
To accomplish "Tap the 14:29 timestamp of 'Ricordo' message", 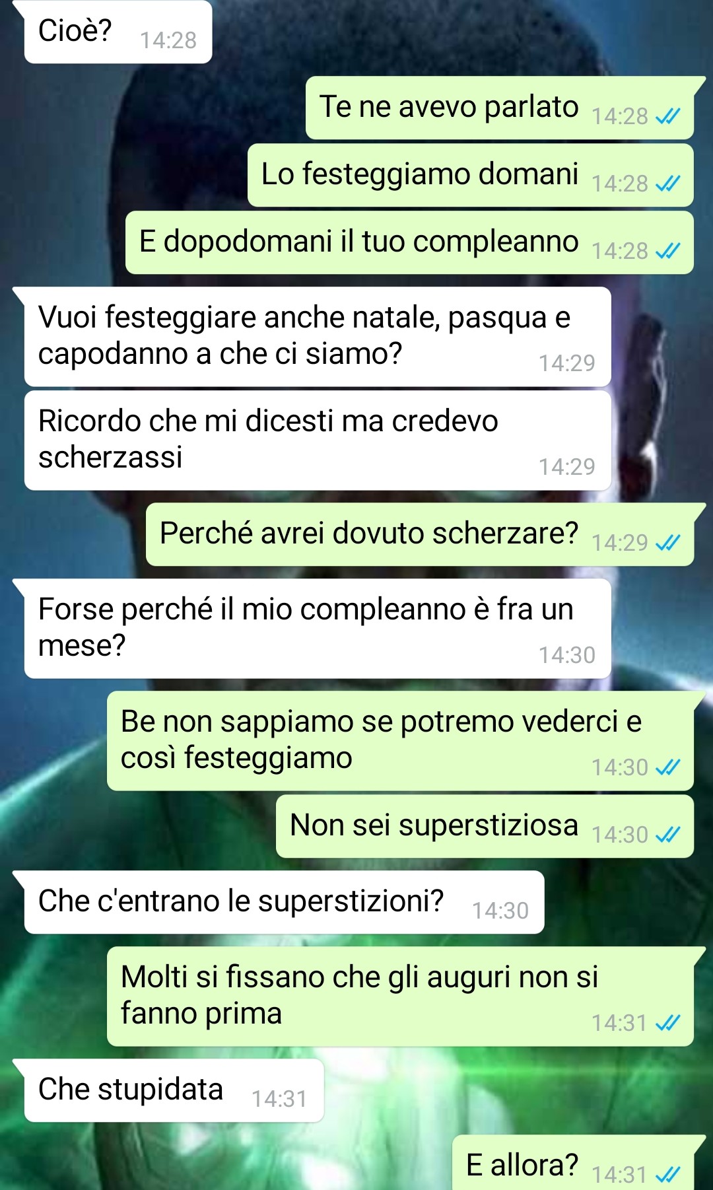I will pos(567,467).
